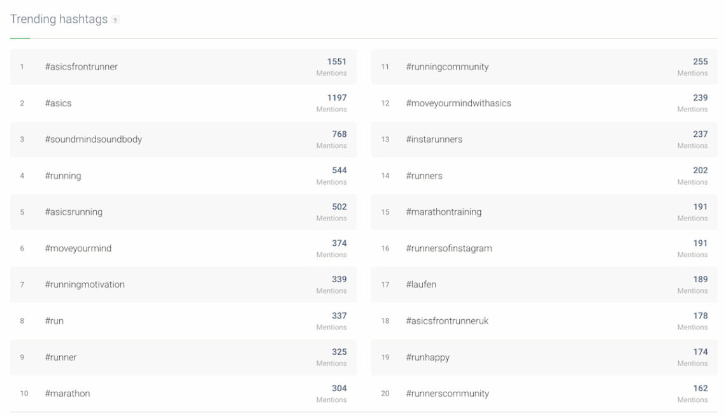Open the #run hashtag

[53, 321]
